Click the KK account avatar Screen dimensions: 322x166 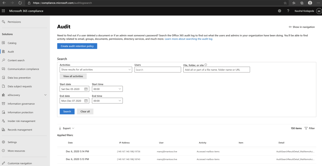(318, 11)
